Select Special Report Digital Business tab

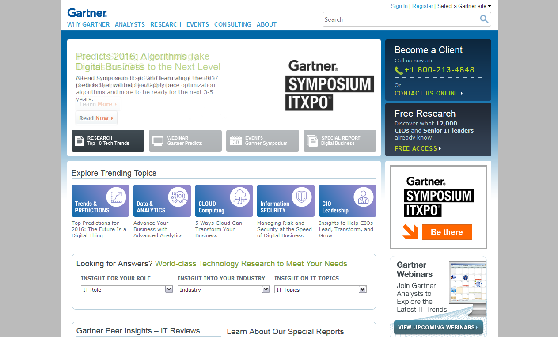(340, 141)
